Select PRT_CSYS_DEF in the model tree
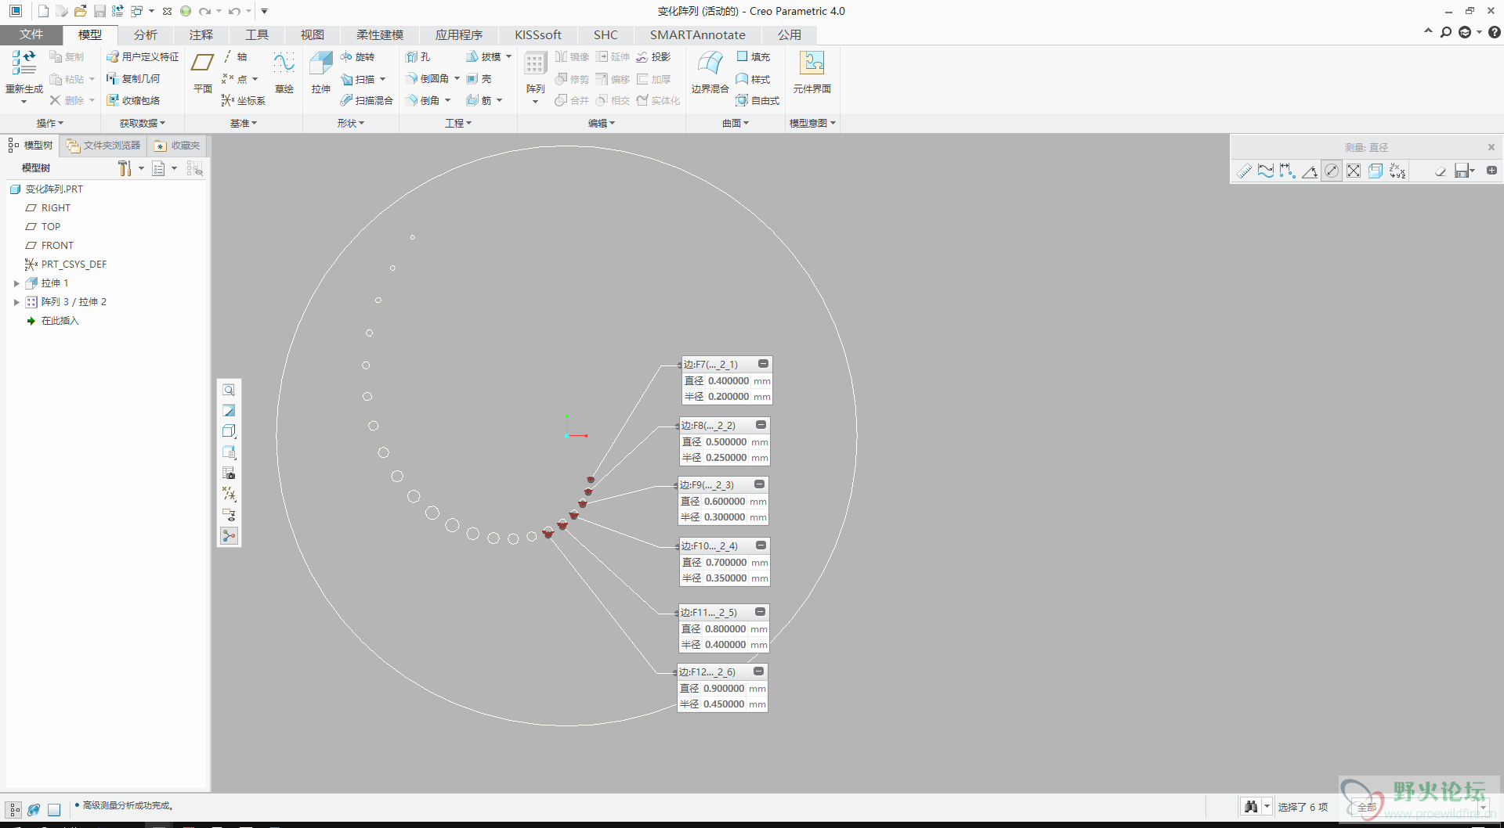This screenshot has width=1504, height=828. [x=74, y=265]
